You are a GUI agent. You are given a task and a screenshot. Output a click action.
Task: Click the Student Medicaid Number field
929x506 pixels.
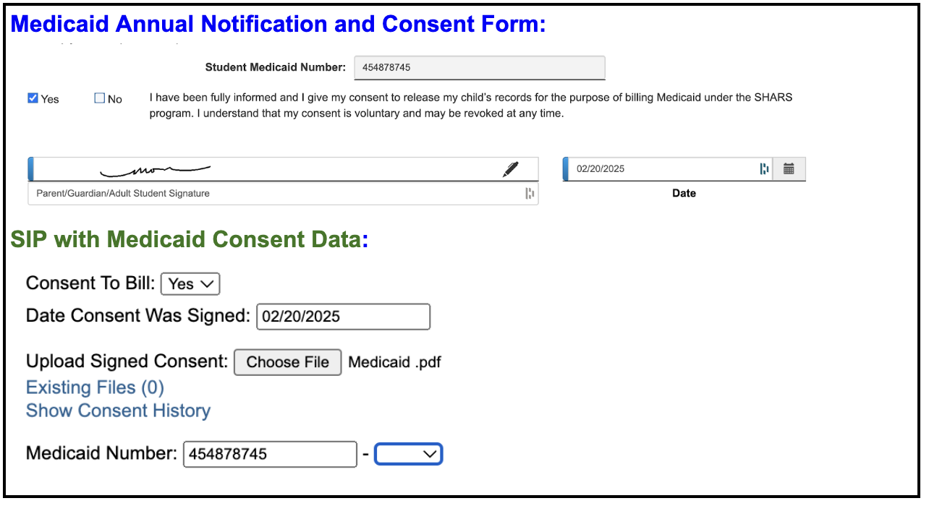click(x=479, y=67)
